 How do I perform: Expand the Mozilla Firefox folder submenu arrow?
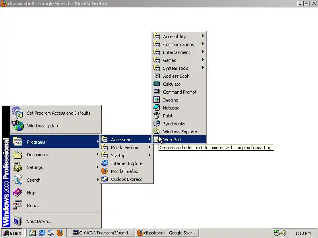click(150, 147)
